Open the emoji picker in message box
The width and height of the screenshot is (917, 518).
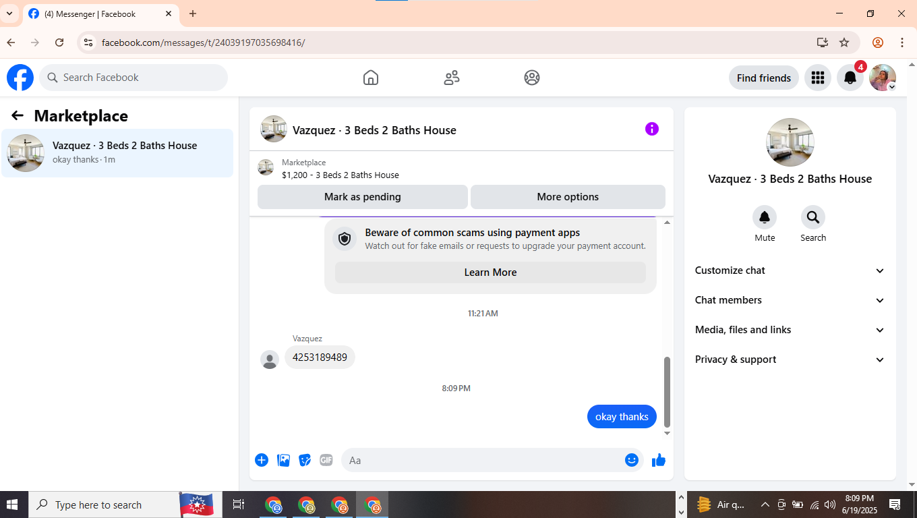click(632, 460)
